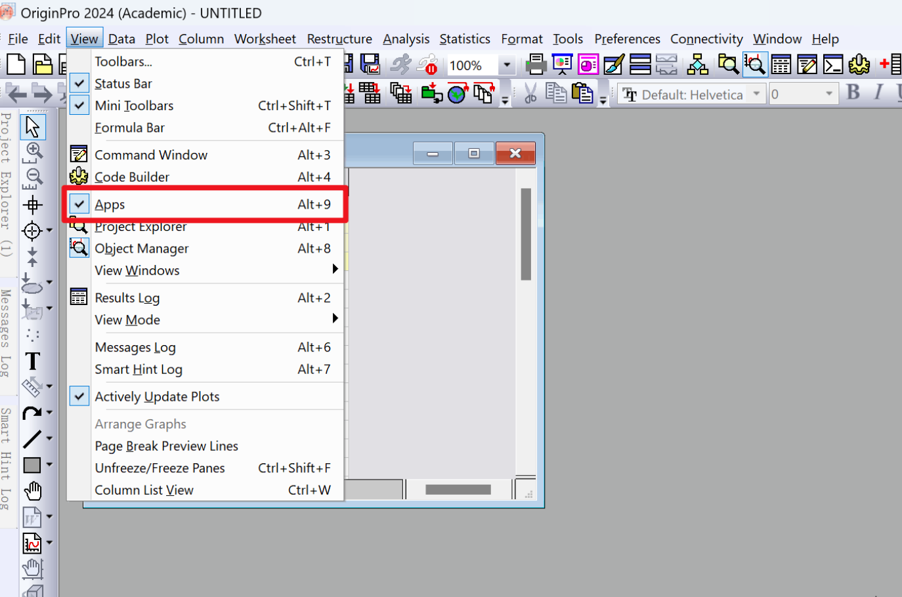The height and width of the screenshot is (597, 902).
Task: Click the yellow flowchart diagram toolbar icon
Action: [697, 64]
